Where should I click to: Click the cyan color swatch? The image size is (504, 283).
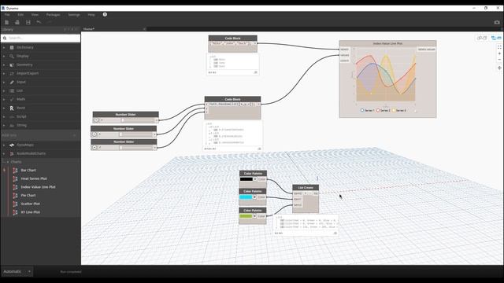(246, 197)
